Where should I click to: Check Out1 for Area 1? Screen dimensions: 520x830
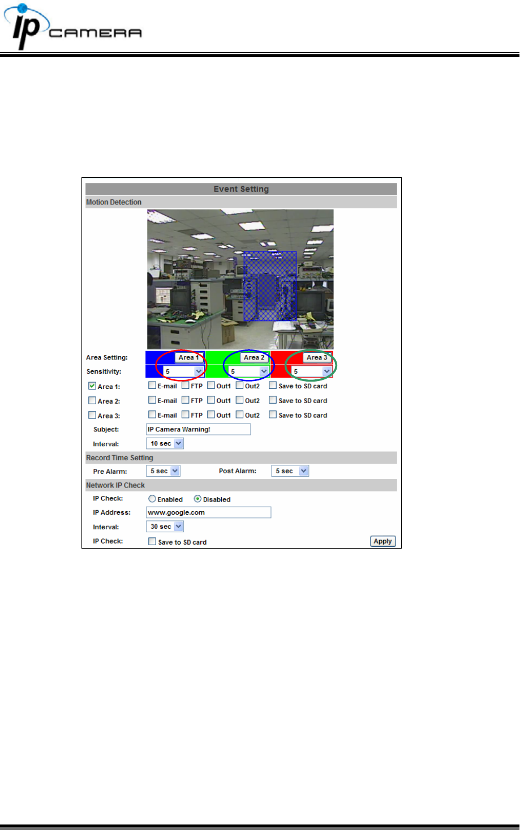click(211, 386)
